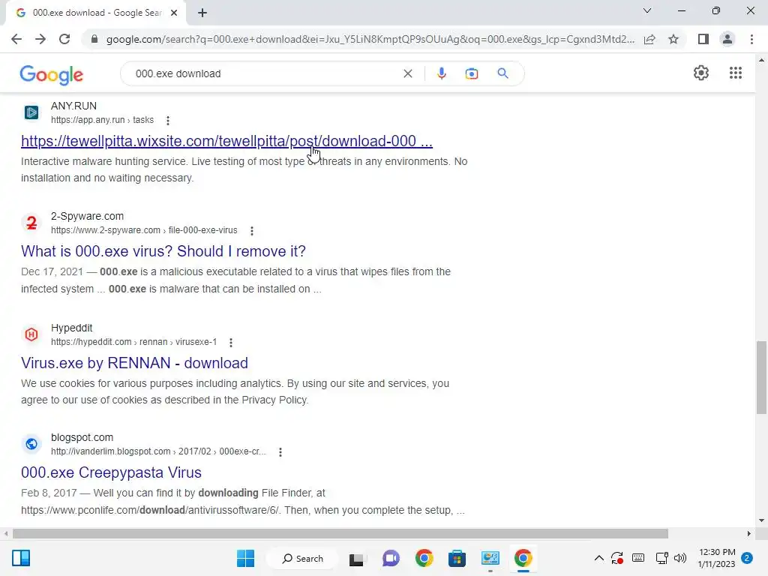Go back to the previous page
The image size is (768, 576).
coord(16,39)
